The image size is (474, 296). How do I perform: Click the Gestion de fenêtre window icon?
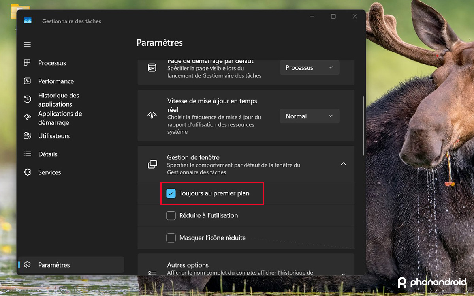point(152,164)
